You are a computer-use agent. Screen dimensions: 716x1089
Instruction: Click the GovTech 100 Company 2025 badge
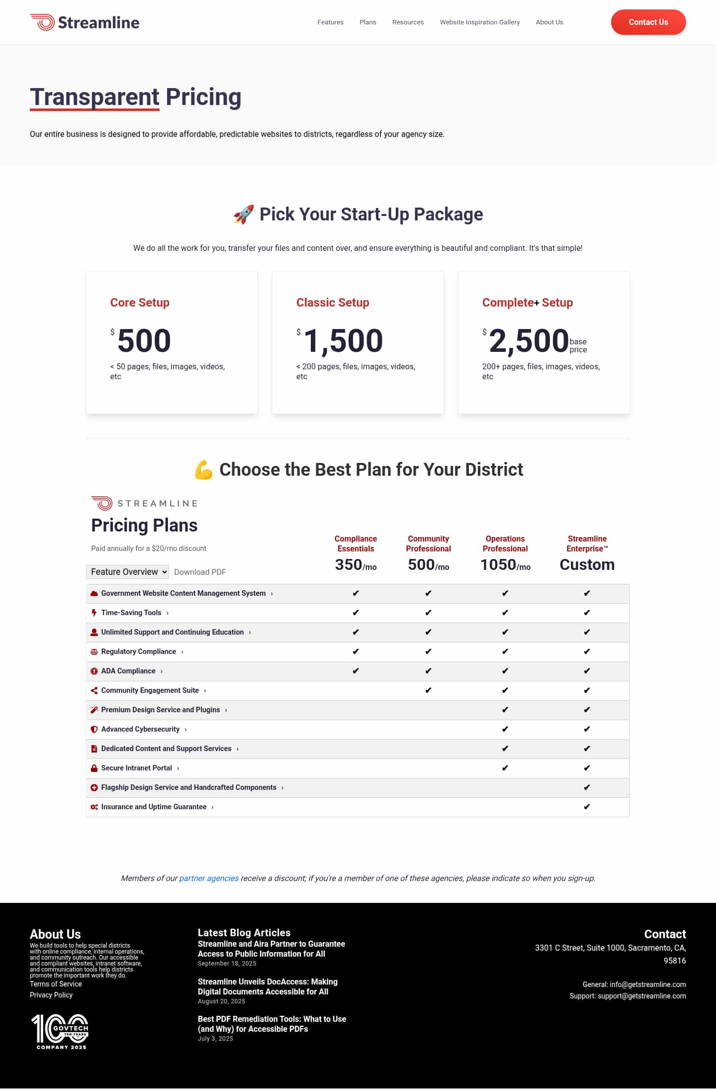pyautogui.click(x=60, y=1031)
